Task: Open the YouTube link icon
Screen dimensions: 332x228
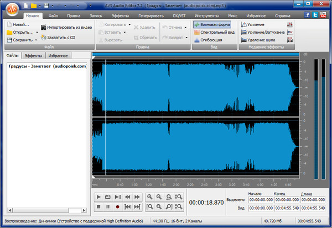Action: coord(323,16)
